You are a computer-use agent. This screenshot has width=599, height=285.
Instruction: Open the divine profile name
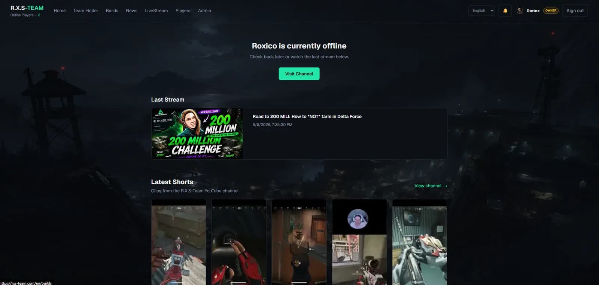pyautogui.click(x=533, y=10)
